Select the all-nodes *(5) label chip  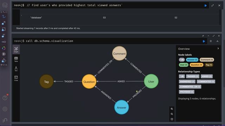182,60
